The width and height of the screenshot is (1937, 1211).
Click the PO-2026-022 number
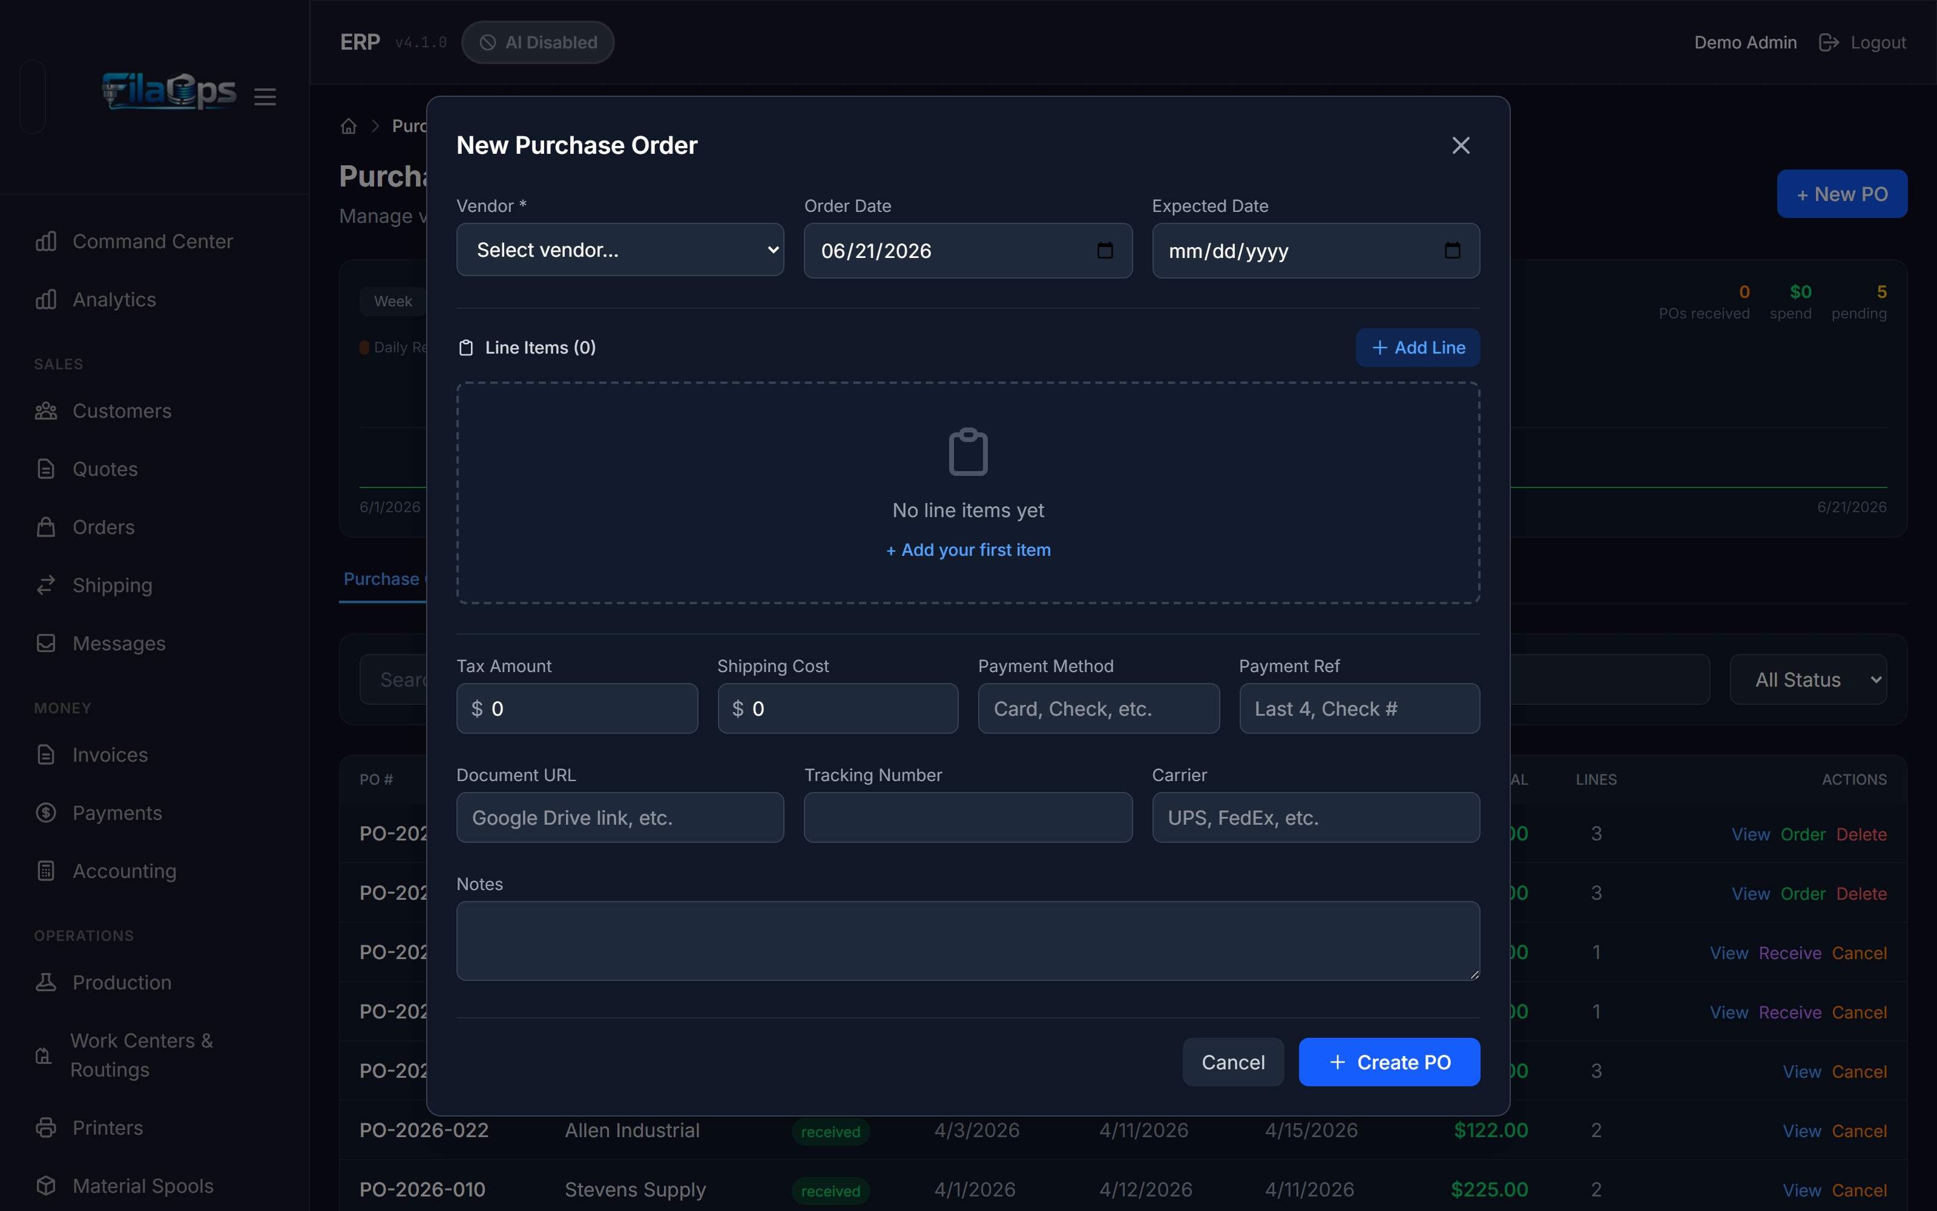point(424,1130)
